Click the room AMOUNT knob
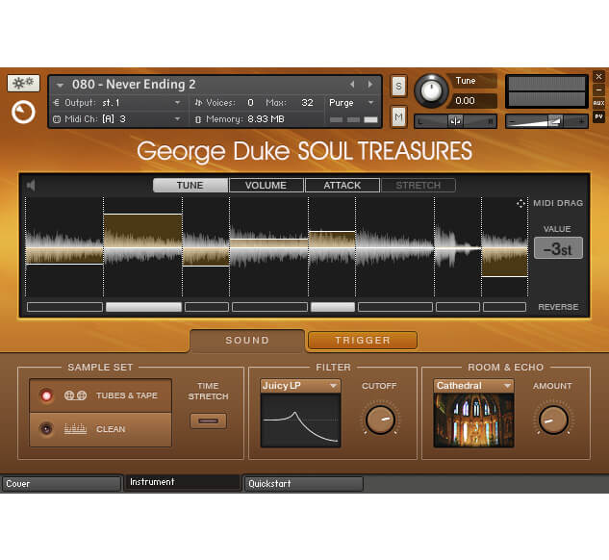 pos(553,420)
